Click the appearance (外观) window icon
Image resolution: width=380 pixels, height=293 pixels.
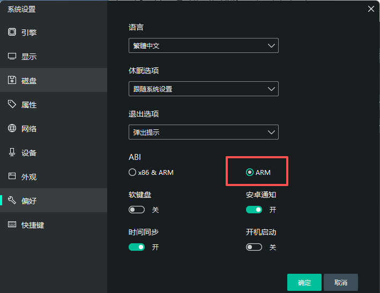pos(12,176)
